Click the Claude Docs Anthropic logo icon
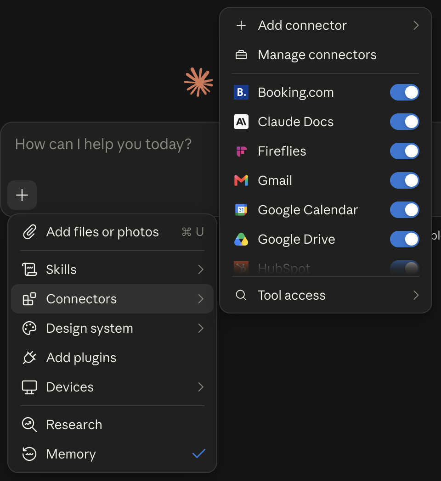Image resolution: width=441 pixels, height=481 pixels. (x=241, y=122)
